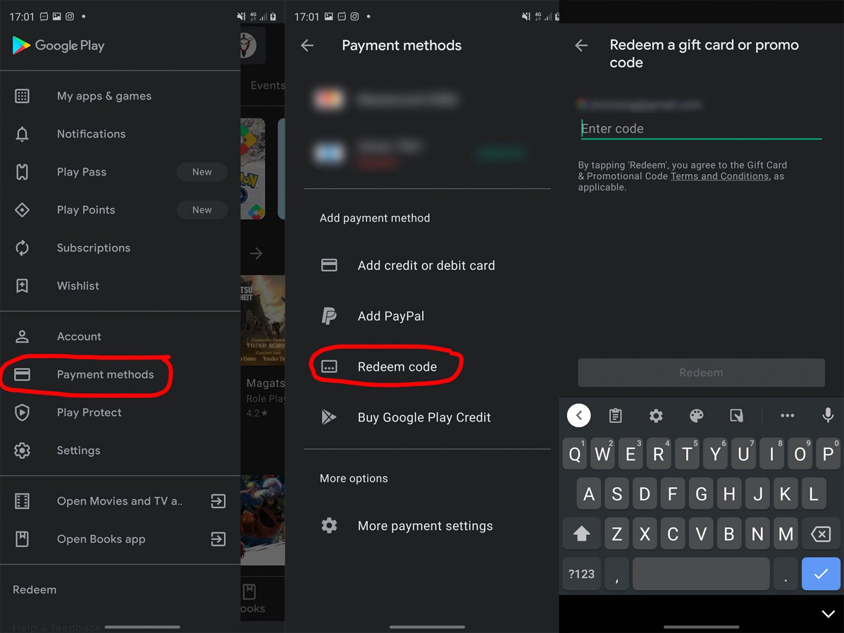844x633 pixels.
Task: Select Subscriptions from the sidebar menu
Action: coord(93,248)
